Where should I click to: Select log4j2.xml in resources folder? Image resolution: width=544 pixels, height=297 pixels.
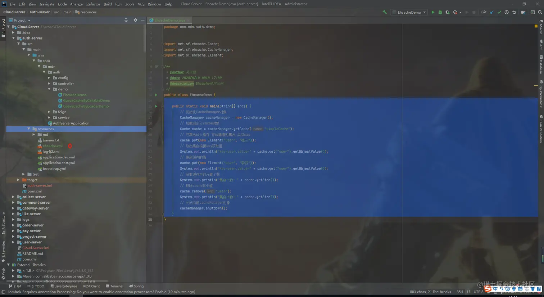51,152
